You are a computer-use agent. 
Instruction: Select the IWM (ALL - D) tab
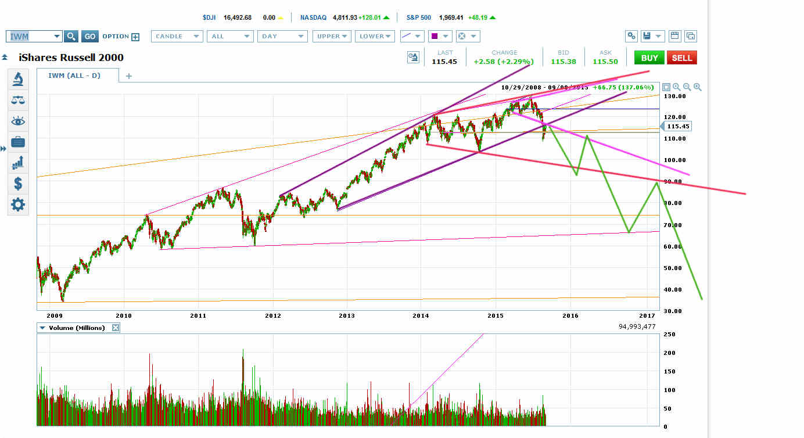(x=78, y=76)
